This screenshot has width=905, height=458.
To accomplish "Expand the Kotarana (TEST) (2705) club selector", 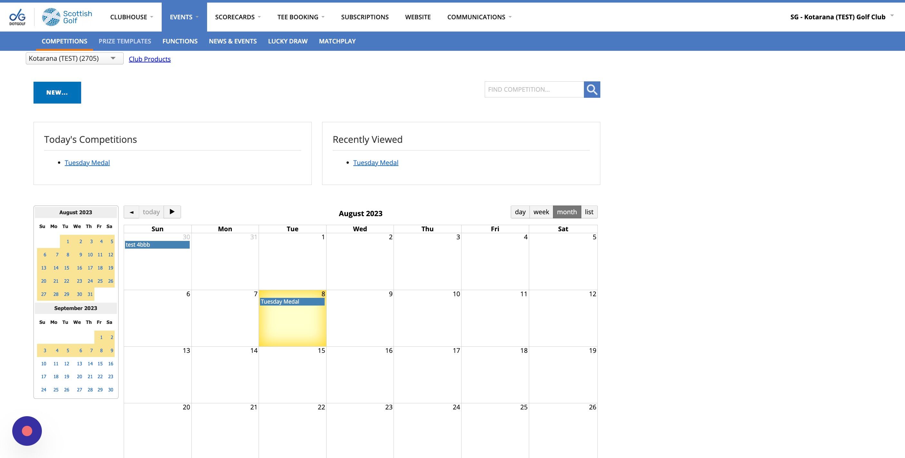I will tap(74, 58).
